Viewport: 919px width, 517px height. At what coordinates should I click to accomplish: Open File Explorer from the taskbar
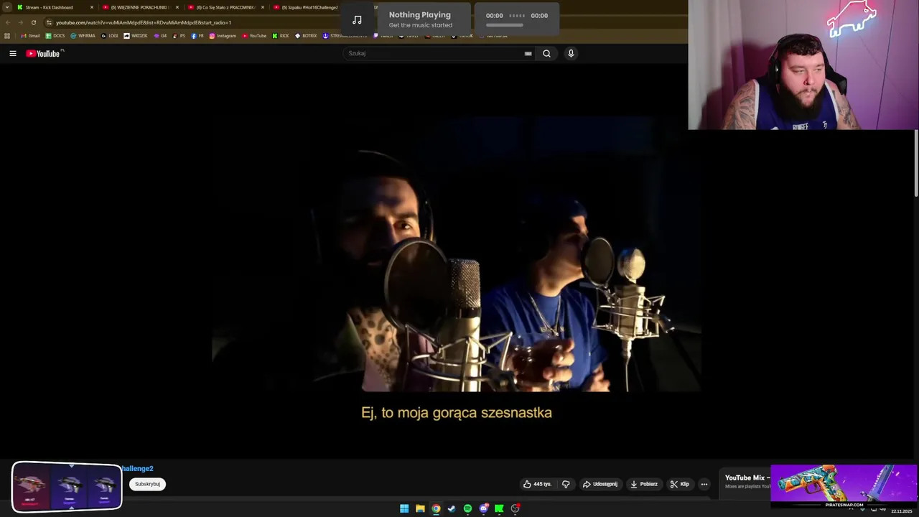click(x=420, y=508)
